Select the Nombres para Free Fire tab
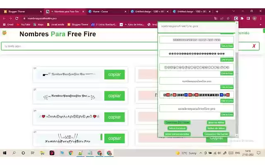 click(65, 12)
